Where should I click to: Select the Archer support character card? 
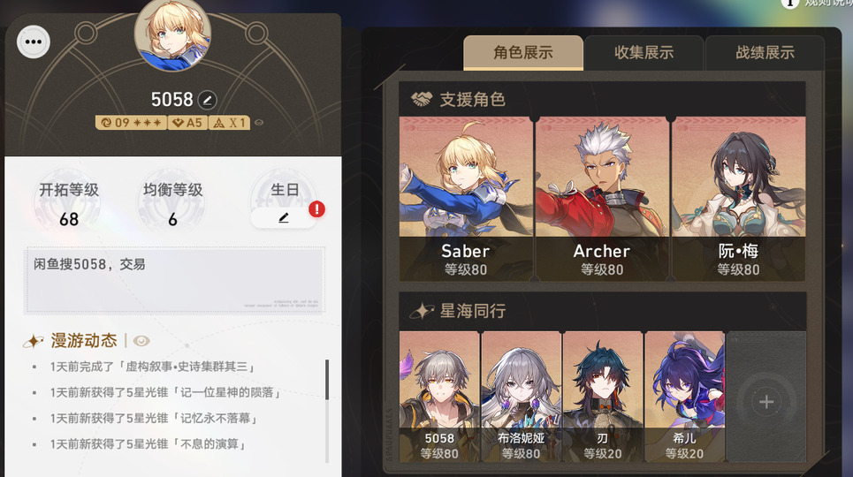602,199
